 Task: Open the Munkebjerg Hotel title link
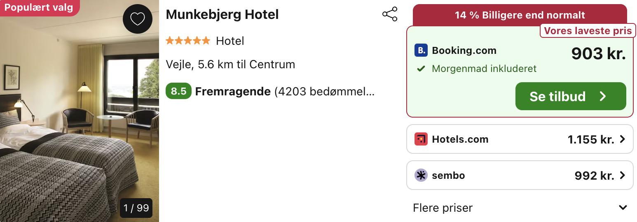(x=222, y=14)
